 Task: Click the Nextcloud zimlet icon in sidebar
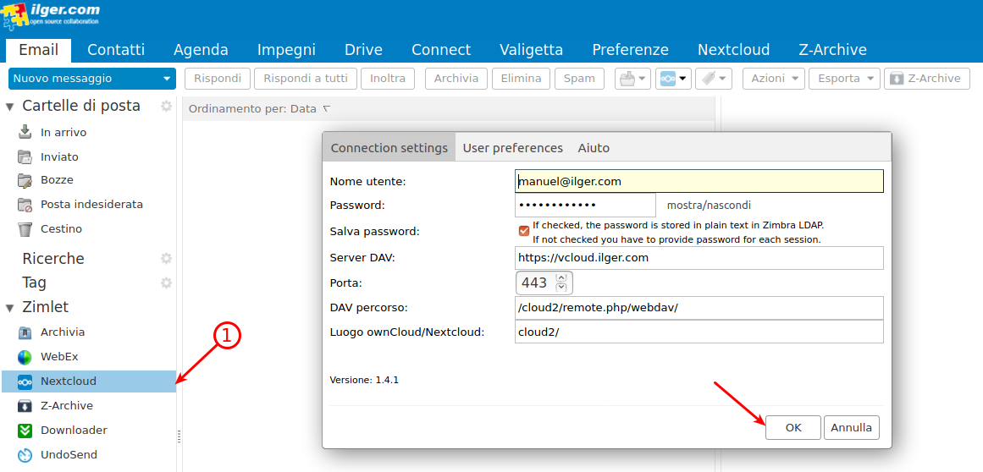point(25,381)
